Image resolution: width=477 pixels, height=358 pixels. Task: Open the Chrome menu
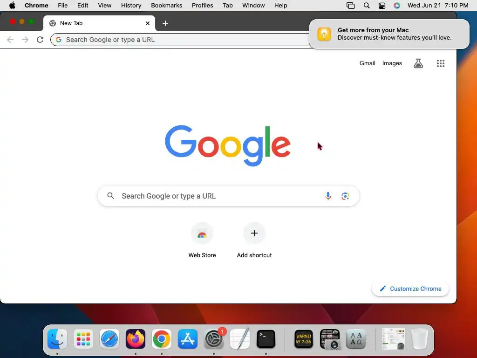[x=36, y=6]
